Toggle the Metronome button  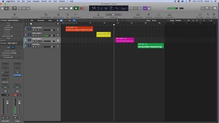click(x=149, y=8)
